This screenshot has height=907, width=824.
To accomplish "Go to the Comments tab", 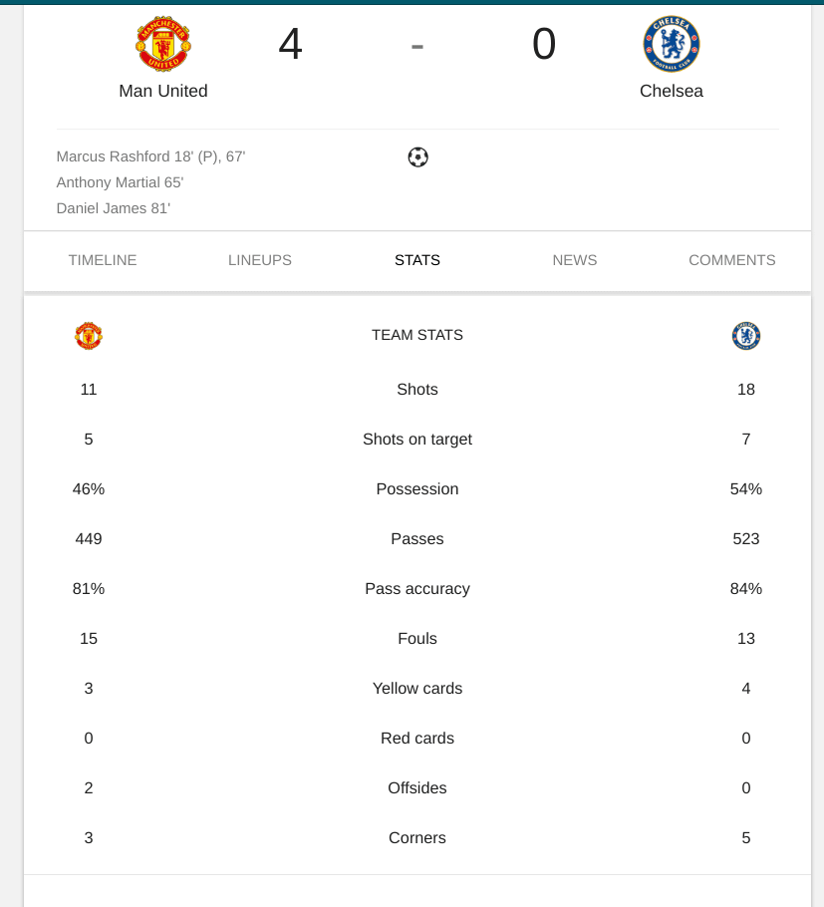I will coord(732,260).
